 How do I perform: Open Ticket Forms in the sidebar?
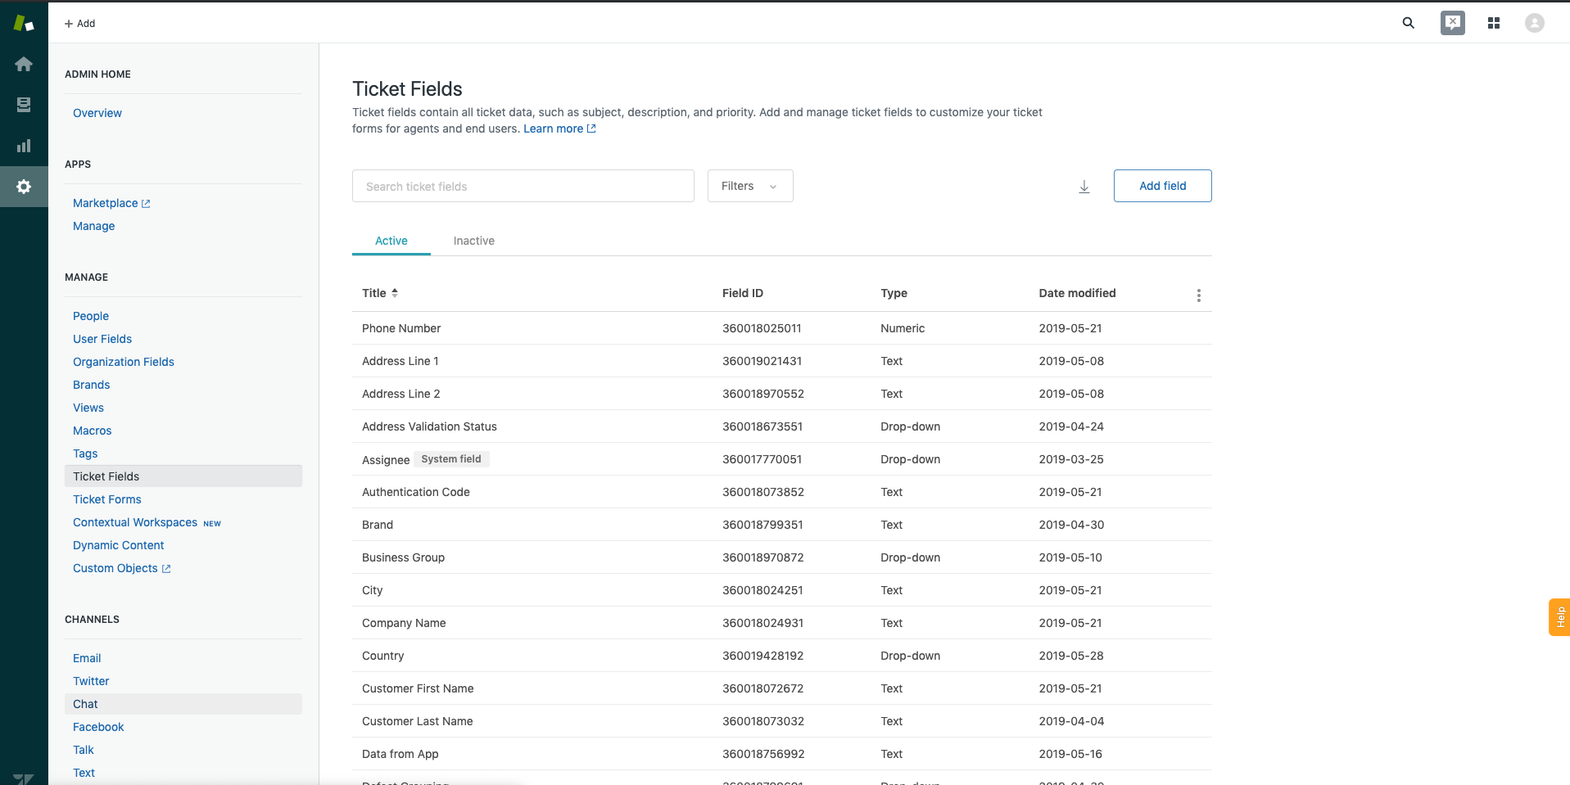[106, 499]
